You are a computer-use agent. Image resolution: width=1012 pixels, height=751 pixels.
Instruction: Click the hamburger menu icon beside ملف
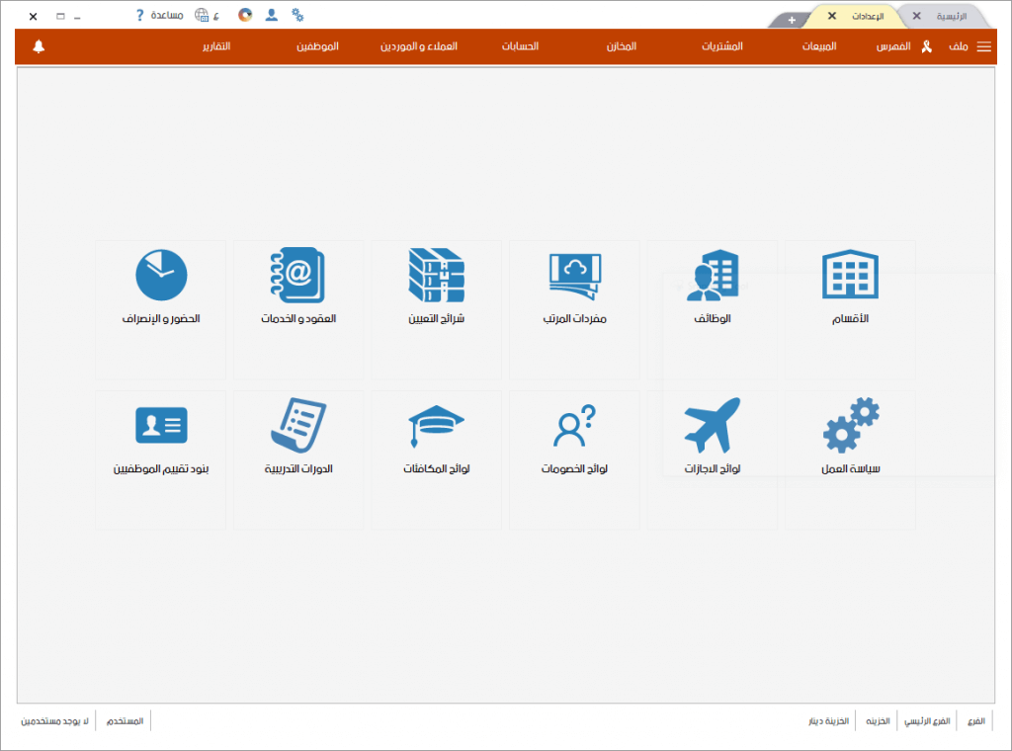click(x=984, y=46)
